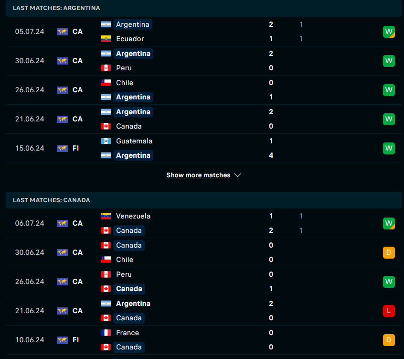Click competition icon beside 15.06.24 FI
404x359 pixels.
pos(62,148)
